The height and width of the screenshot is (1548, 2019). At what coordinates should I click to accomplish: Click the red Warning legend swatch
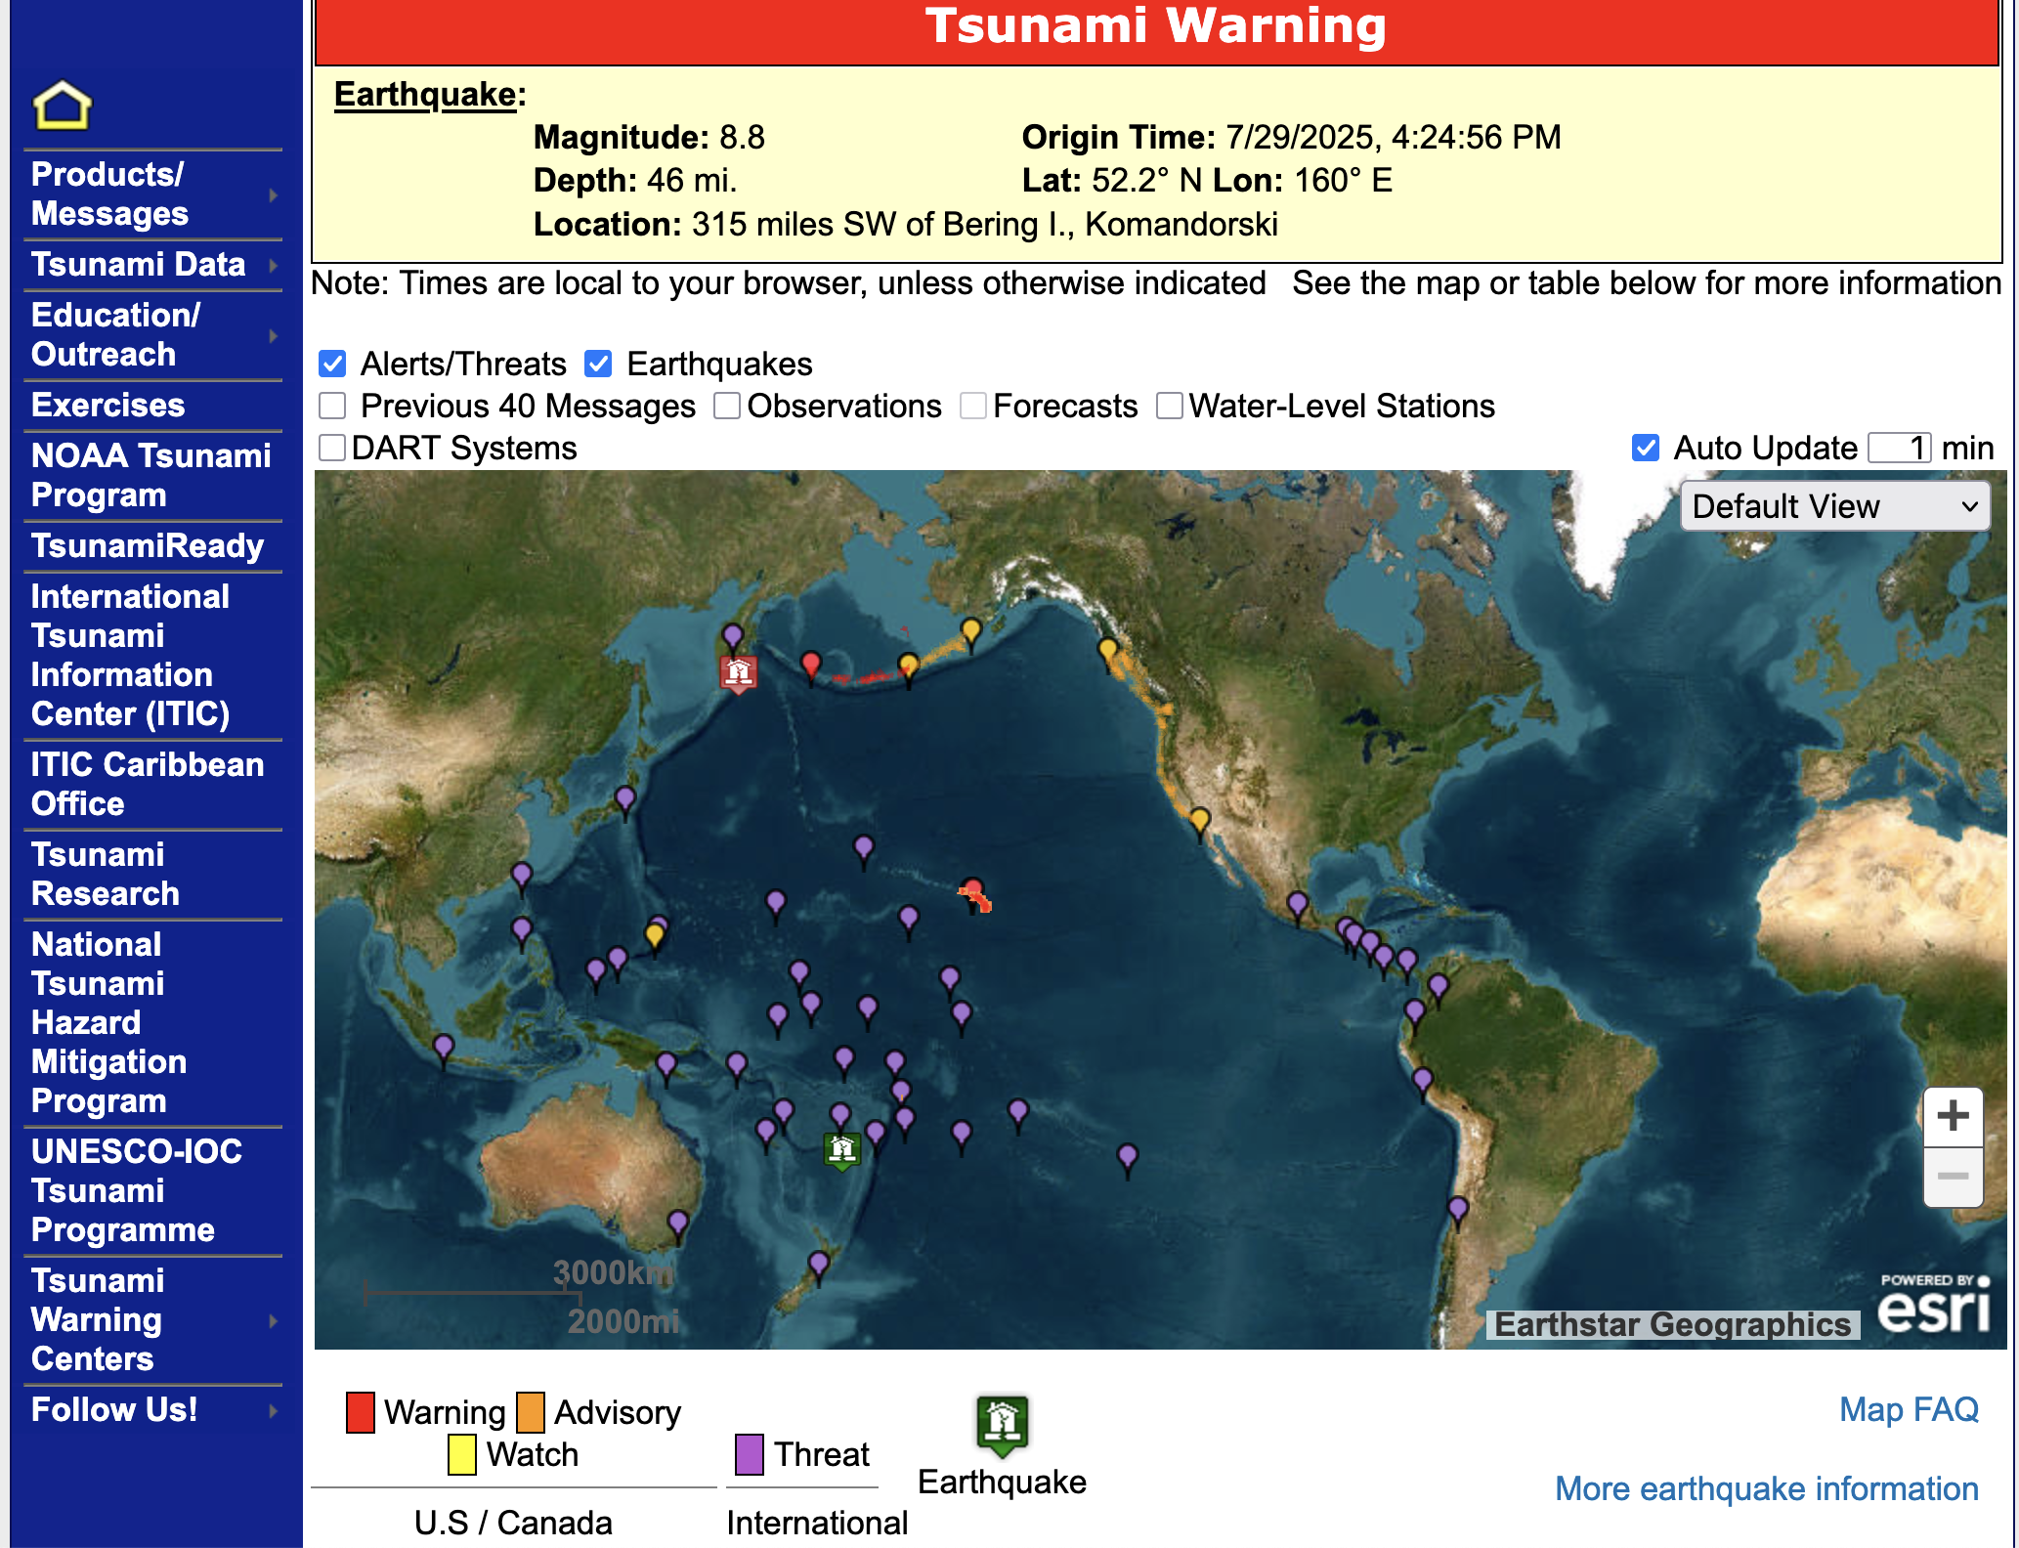click(x=361, y=1413)
